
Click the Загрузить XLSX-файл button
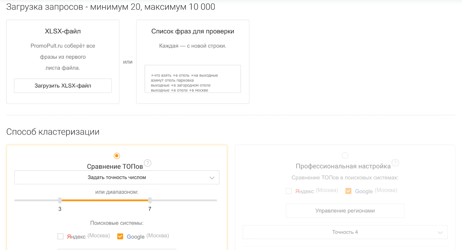[63, 86]
